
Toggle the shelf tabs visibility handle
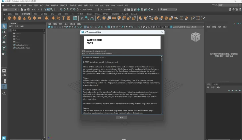tap(4, 14)
